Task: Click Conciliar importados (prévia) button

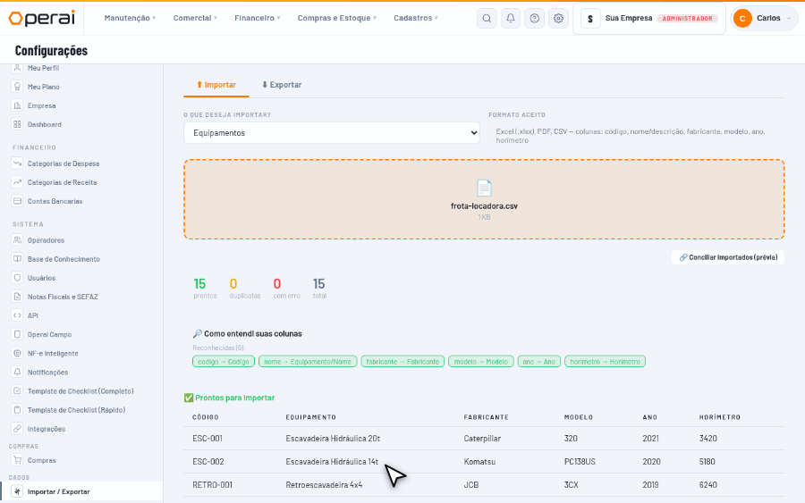Action: point(728,257)
